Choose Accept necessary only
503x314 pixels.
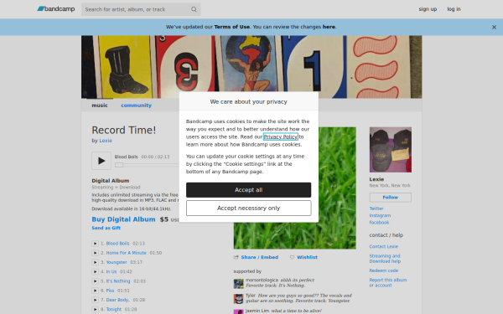[249, 208]
